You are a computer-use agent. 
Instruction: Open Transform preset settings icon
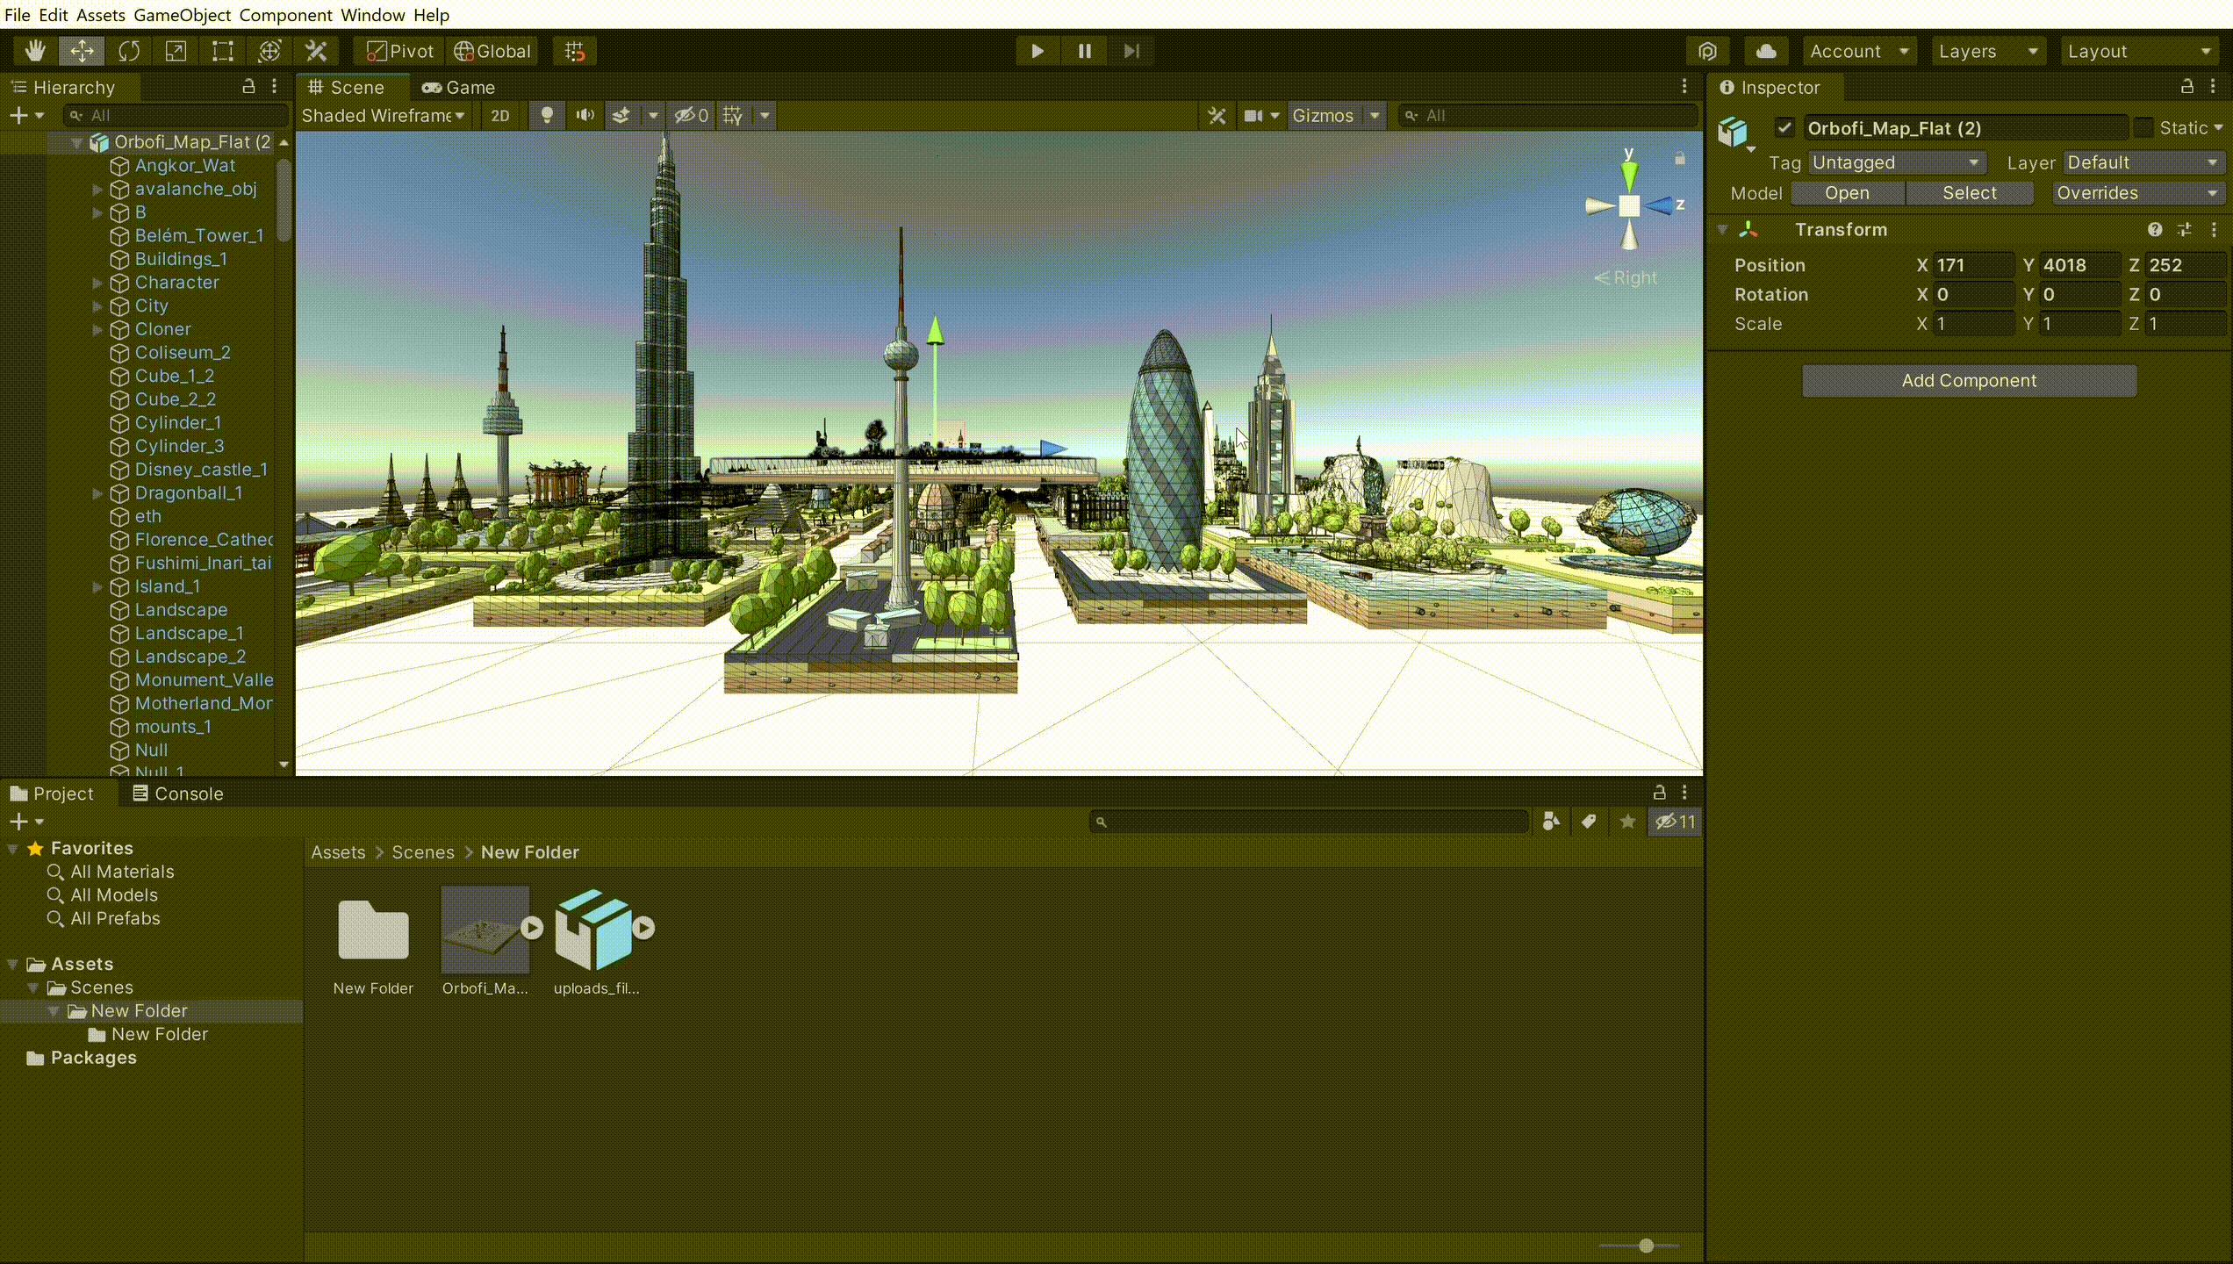(x=2185, y=229)
